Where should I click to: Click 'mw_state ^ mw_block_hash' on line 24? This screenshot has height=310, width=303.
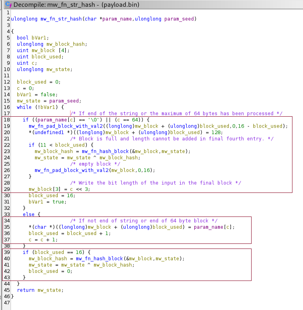(x=102, y=158)
